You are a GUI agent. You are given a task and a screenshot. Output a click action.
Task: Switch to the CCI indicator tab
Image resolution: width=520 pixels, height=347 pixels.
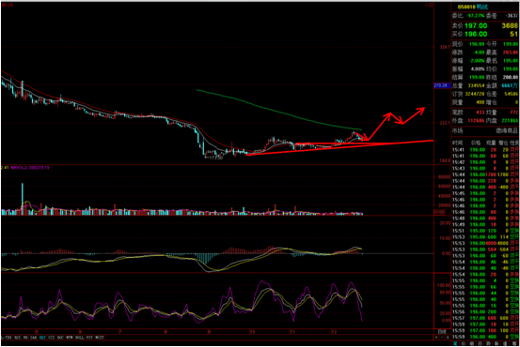tap(52, 338)
